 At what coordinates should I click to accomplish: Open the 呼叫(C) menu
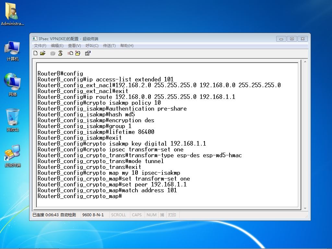tap(92, 45)
